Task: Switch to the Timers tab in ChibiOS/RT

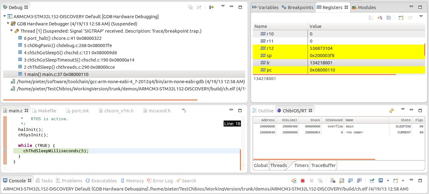Action: tap(301, 165)
